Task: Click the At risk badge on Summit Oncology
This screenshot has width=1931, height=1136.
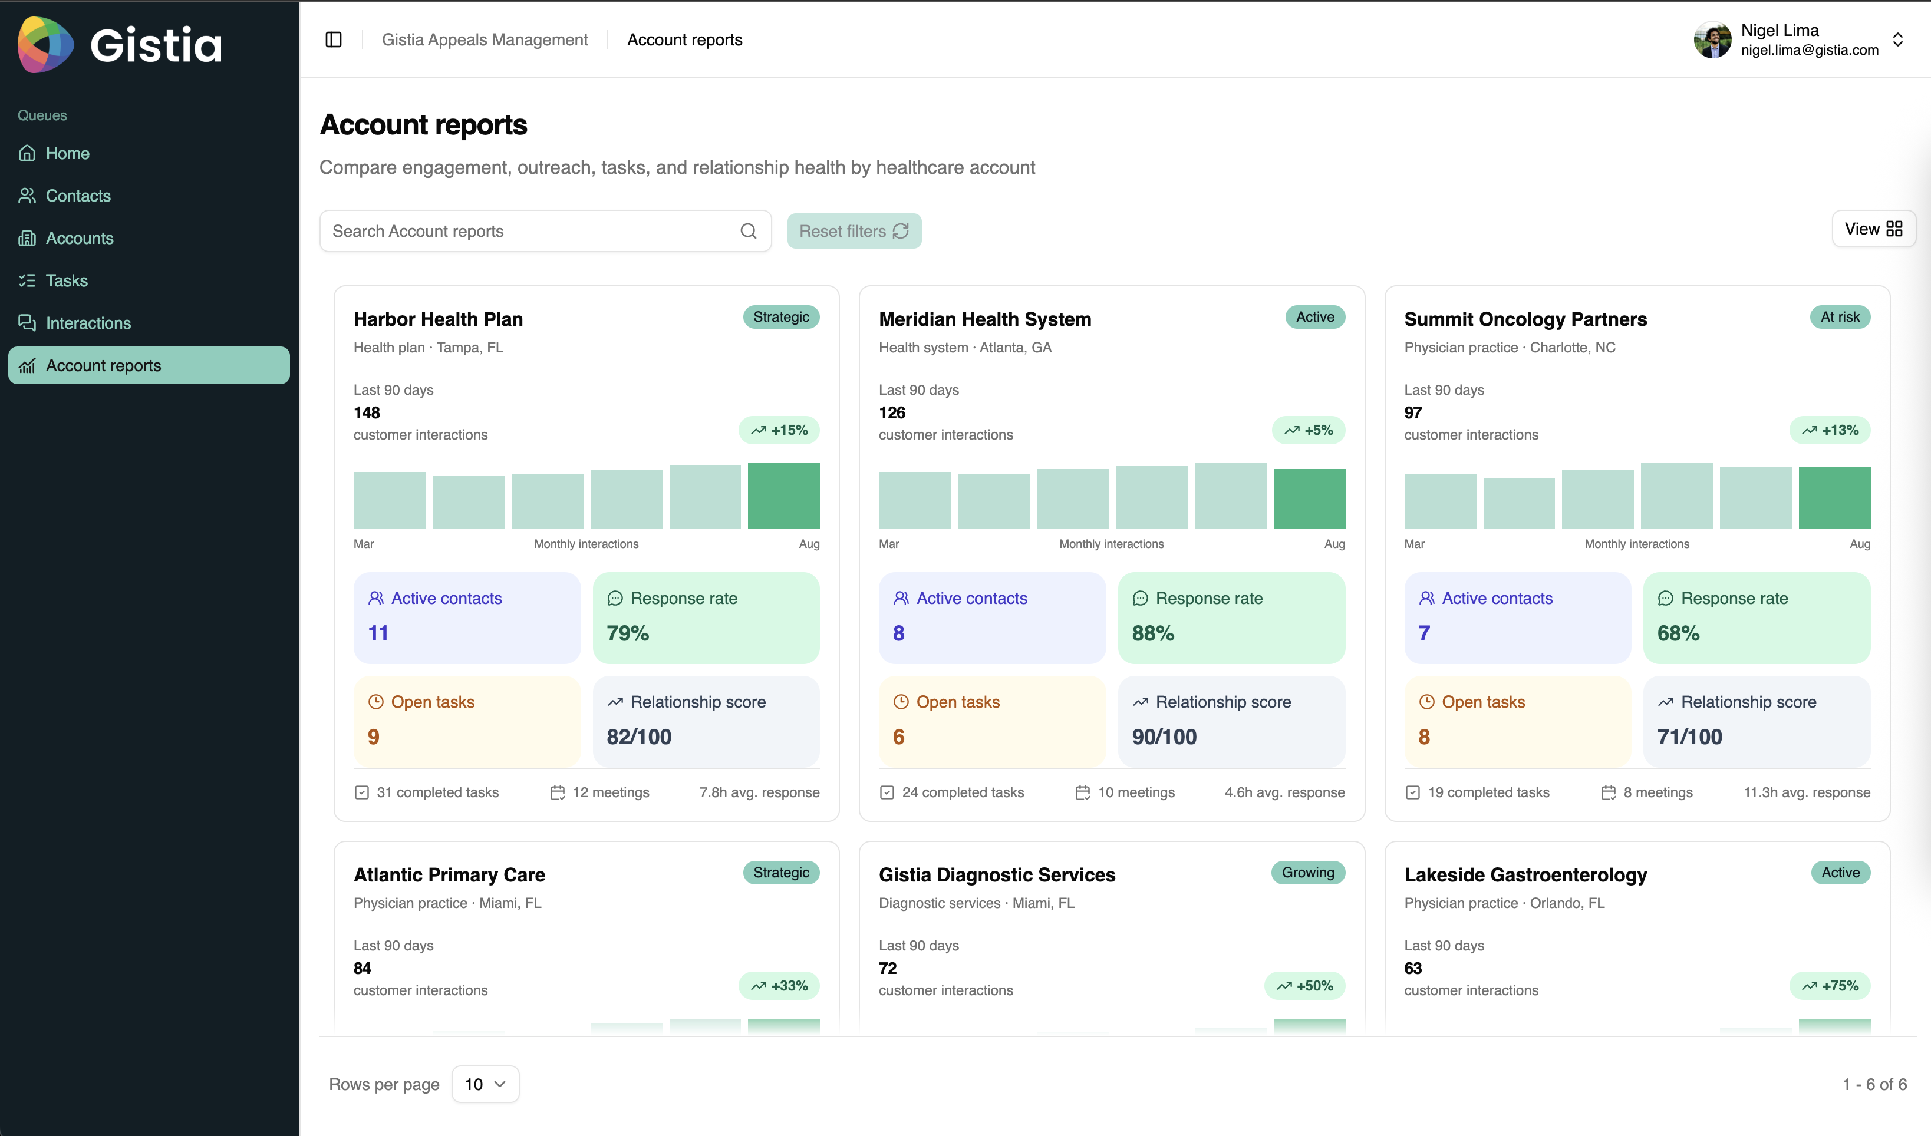Action: click(x=1840, y=317)
